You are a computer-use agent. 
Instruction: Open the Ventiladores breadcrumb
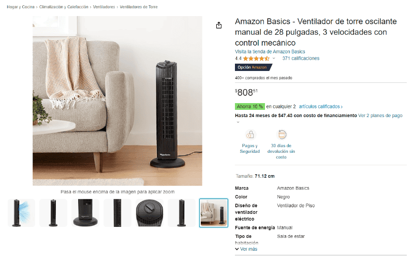coord(104,7)
